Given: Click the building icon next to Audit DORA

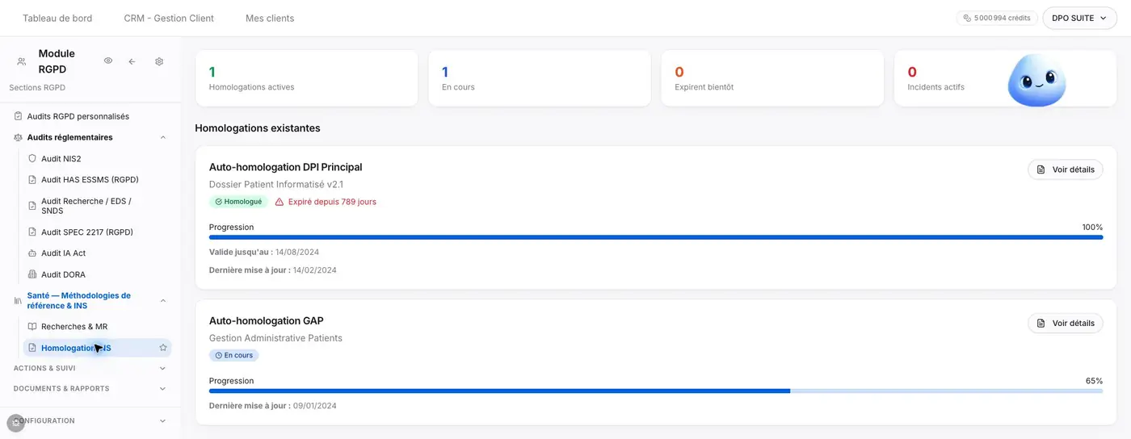Looking at the screenshot, I should click(32, 274).
